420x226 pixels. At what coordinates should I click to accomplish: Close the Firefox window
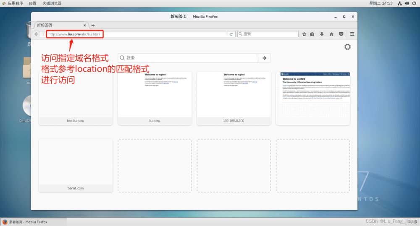tap(353, 17)
